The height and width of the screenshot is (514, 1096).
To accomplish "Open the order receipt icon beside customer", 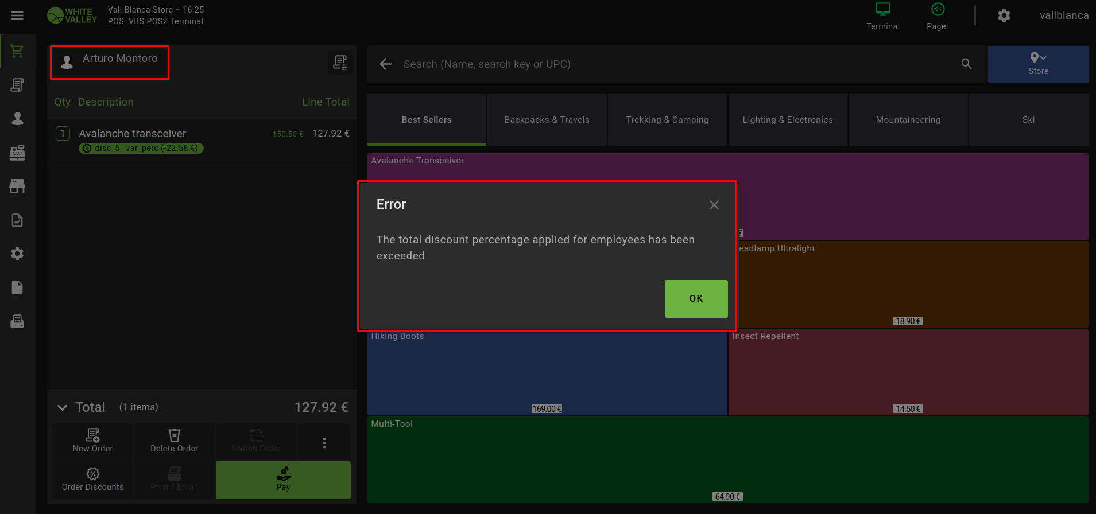I will coord(340,63).
